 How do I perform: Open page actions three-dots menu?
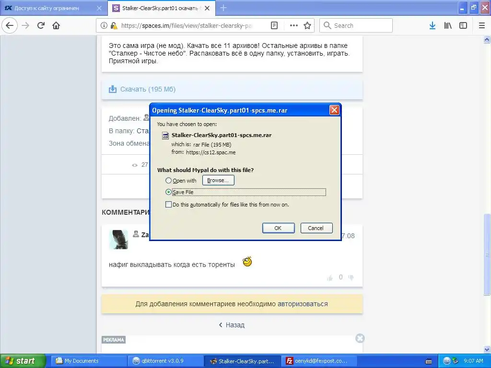point(294,26)
